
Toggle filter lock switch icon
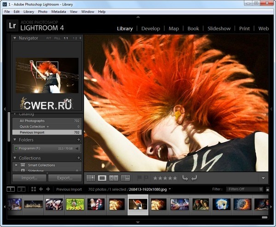click(268, 189)
